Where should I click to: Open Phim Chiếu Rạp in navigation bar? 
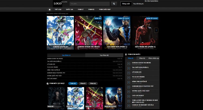105,9
